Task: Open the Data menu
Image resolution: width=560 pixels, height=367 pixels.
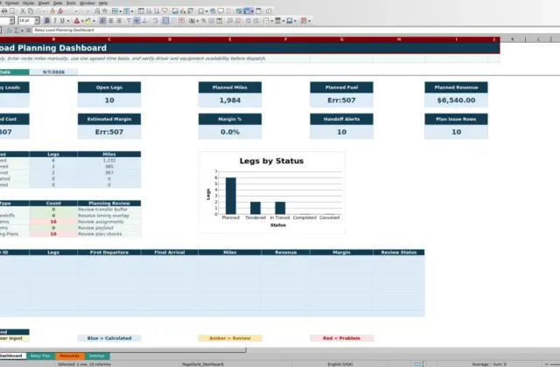Action: click(x=58, y=3)
